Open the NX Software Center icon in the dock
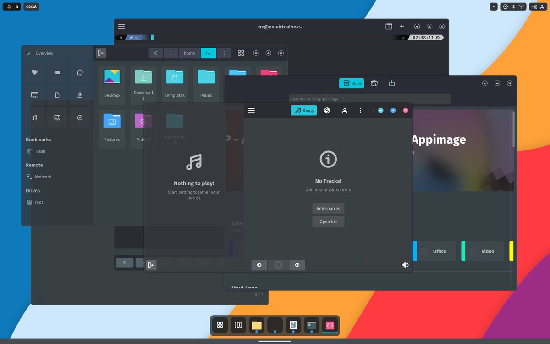Viewport: 550px width, 344px height. (x=293, y=325)
